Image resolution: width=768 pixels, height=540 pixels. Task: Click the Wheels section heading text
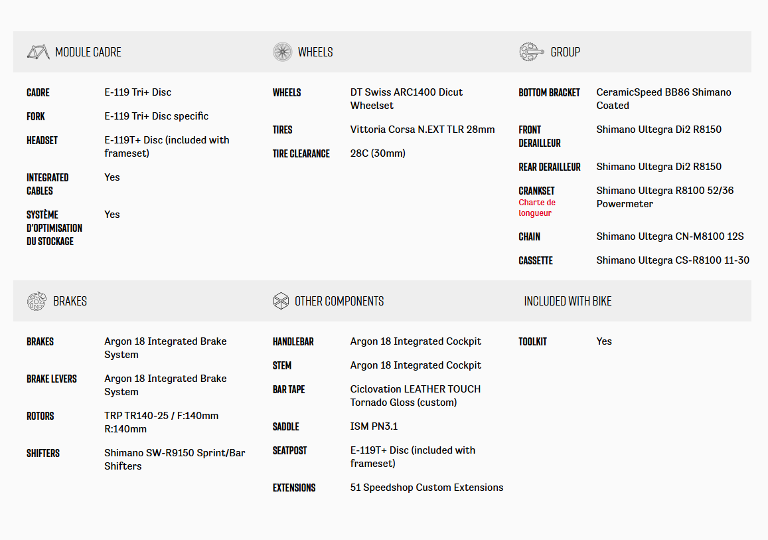315,52
